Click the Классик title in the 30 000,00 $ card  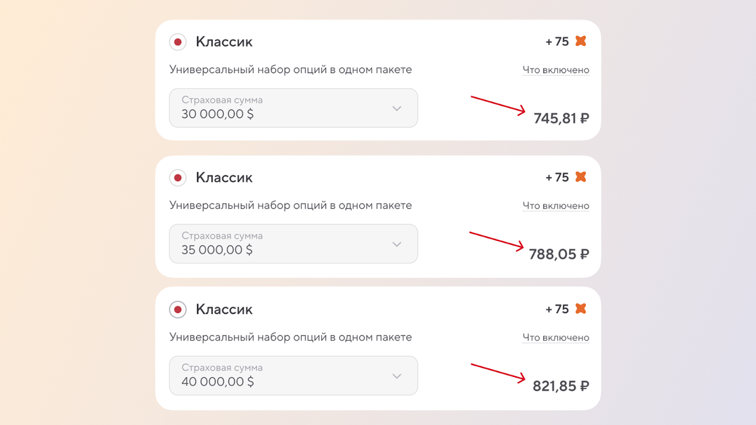click(x=224, y=42)
